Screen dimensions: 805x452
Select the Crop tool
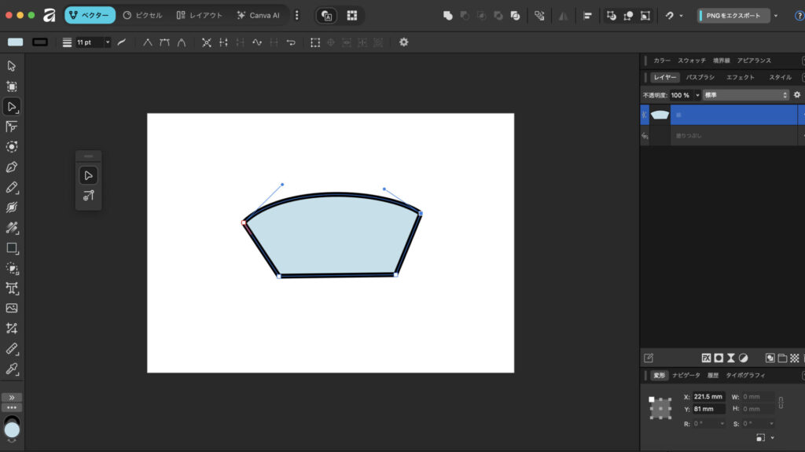point(12,329)
